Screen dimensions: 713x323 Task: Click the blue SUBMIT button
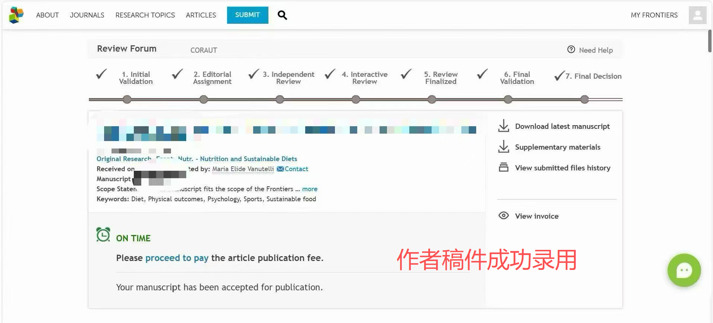click(x=248, y=15)
